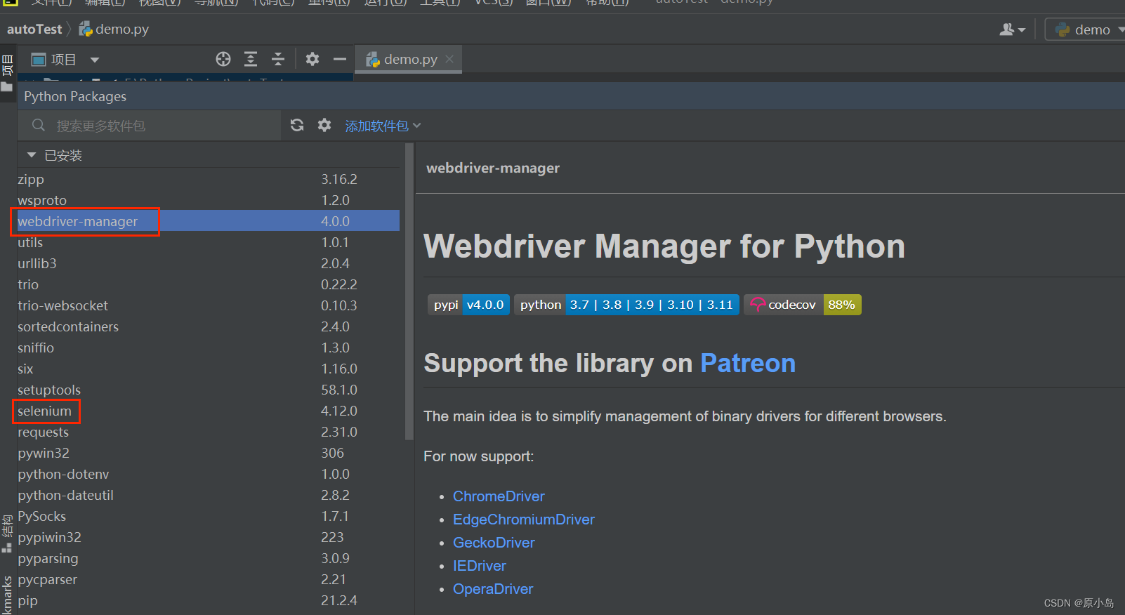Viewport: 1125px width, 615px height.
Task: Select the urllib3 package row
Action: click(x=209, y=263)
